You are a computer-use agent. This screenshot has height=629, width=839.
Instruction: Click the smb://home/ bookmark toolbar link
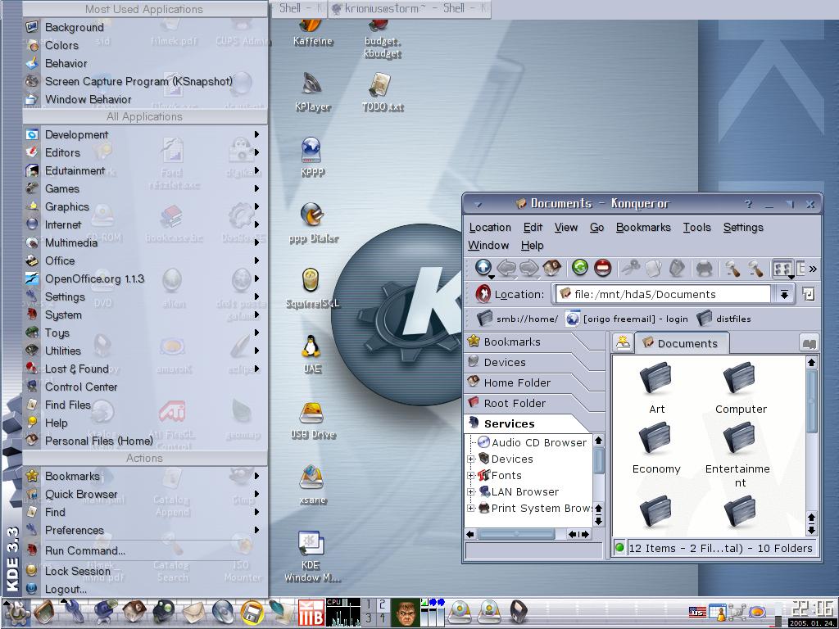[518, 319]
